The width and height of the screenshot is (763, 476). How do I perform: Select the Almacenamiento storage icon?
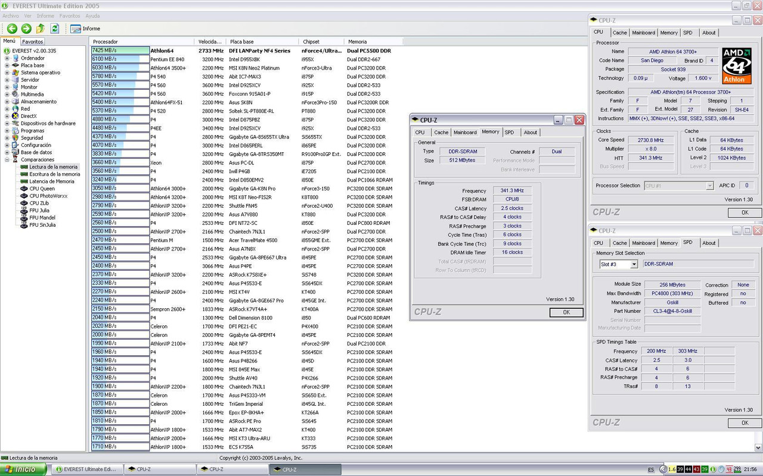coord(15,102)
